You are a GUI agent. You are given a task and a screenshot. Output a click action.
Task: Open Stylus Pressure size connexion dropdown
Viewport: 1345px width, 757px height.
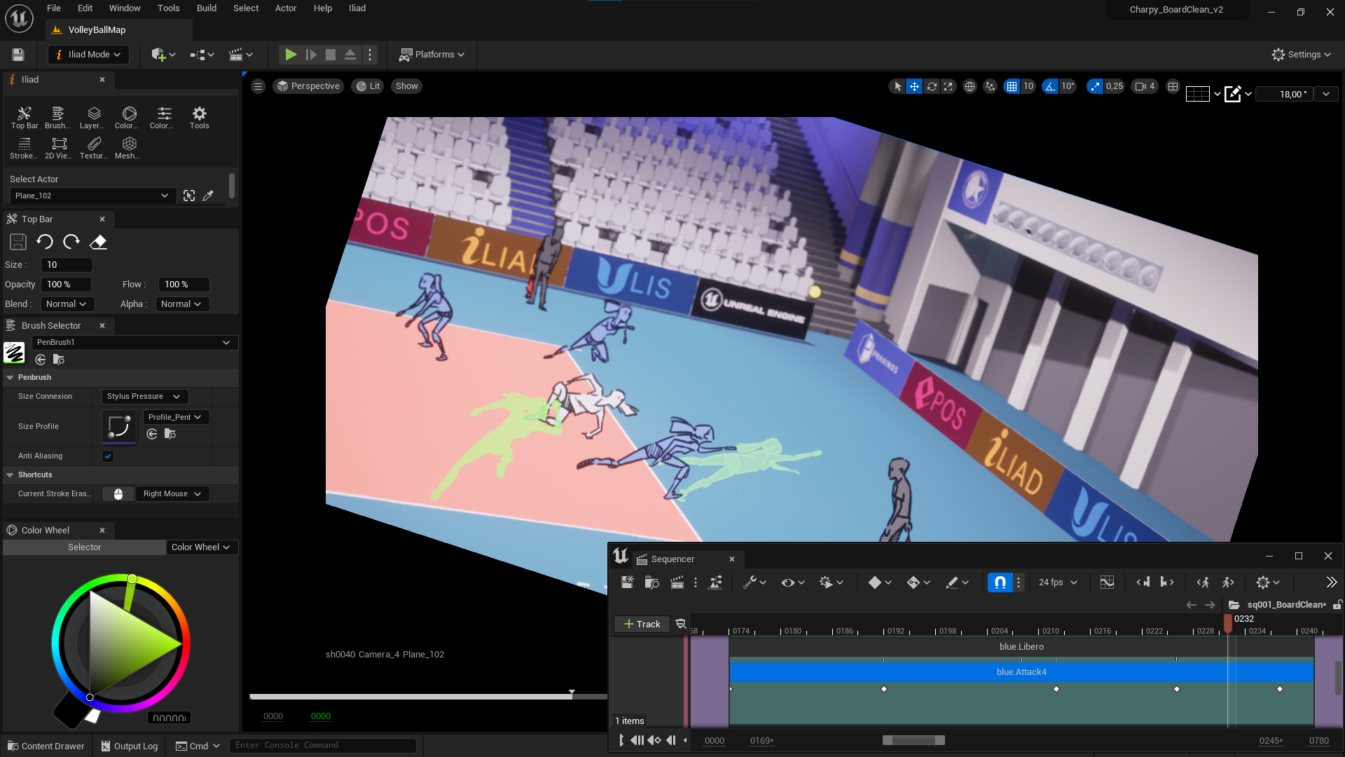pos(144,397)
